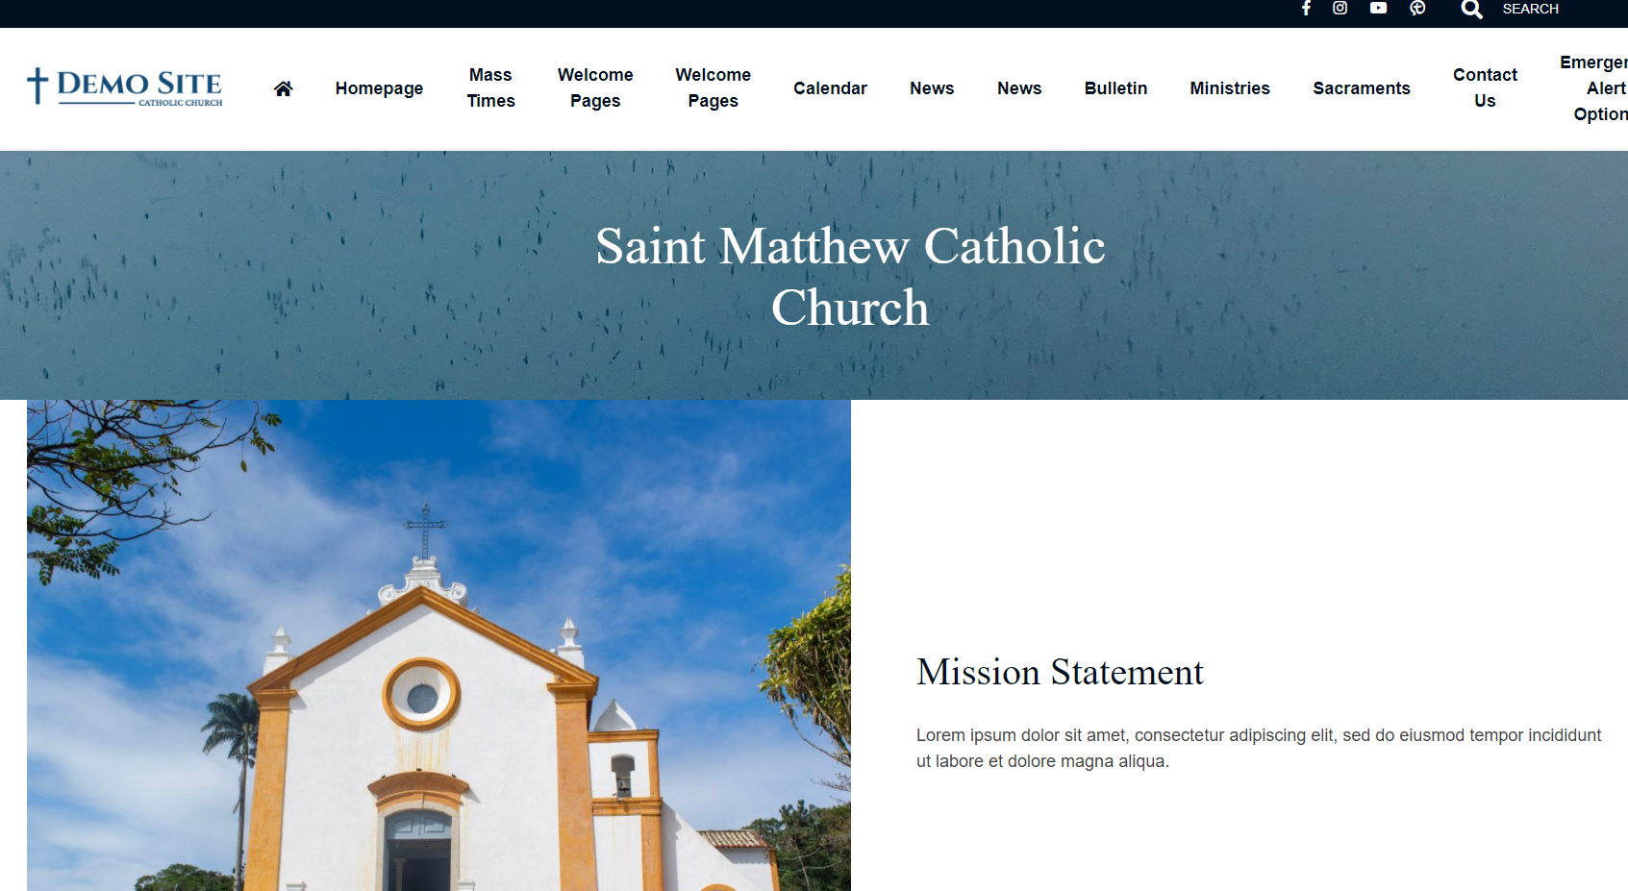Expand the Ministries menu

point(1229,88)
